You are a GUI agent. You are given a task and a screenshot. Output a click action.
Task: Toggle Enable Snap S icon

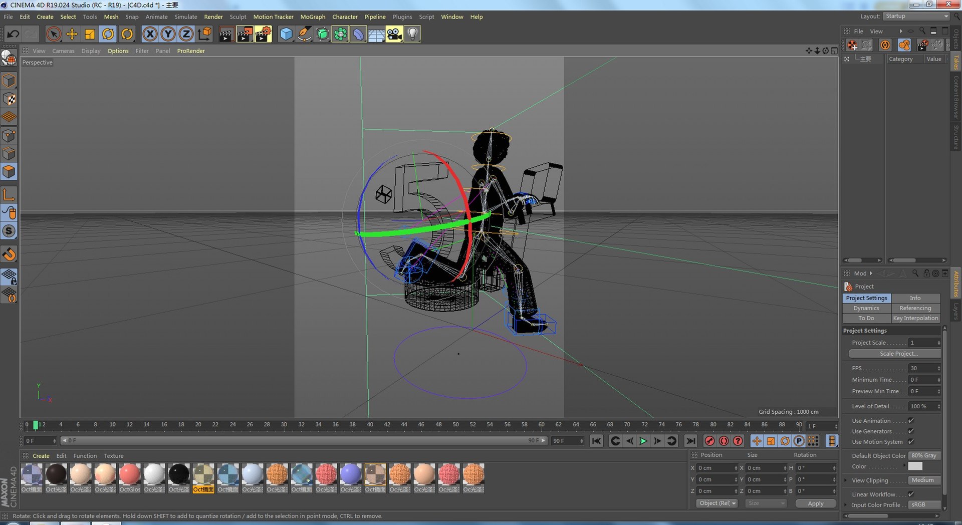[x=9, y=231]
